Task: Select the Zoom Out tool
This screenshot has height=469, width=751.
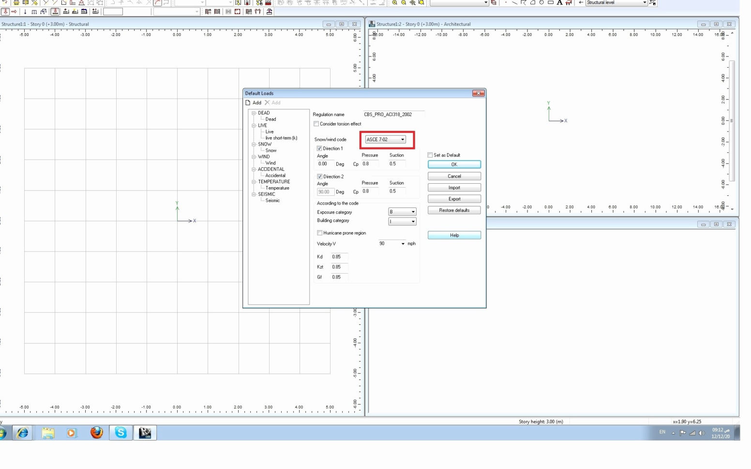Action: click(x=403, y=3)
